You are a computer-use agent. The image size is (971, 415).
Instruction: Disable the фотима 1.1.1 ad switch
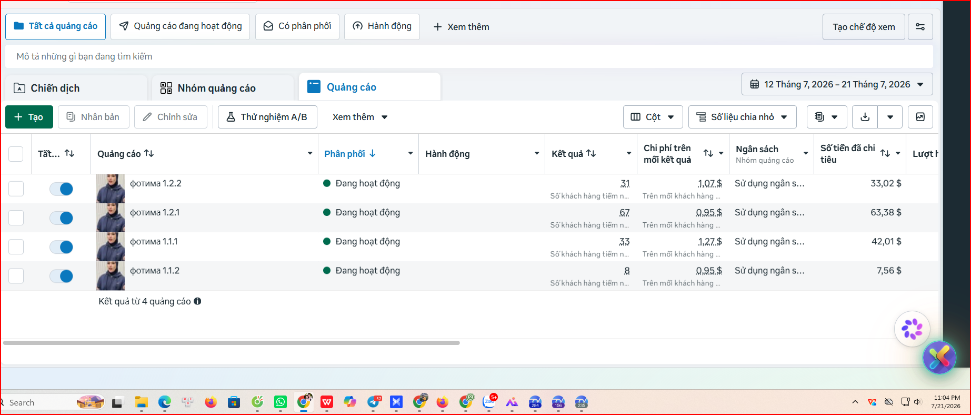[62, 247]
